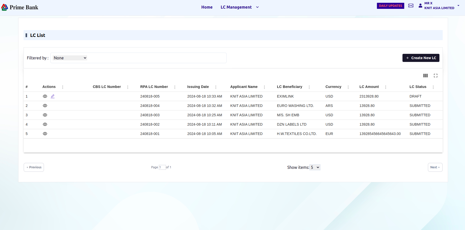Click Create New LC button

coord(421,58)
